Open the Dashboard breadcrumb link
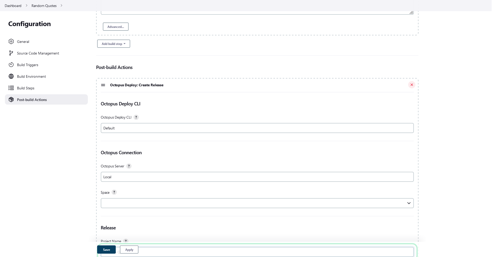This screenshot has height=257, width=496. coord(13,5)
